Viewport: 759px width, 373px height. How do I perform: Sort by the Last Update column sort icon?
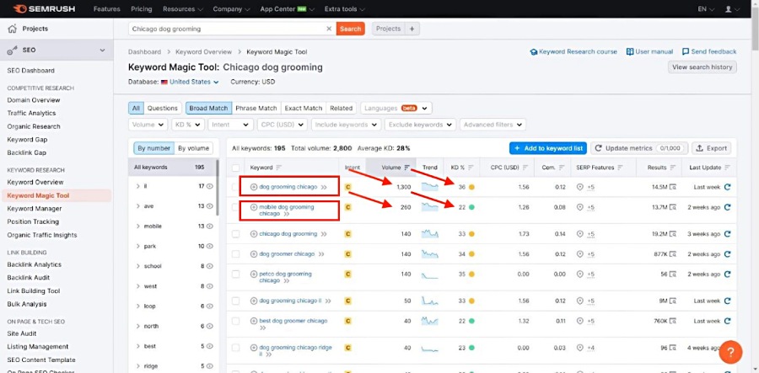pos(727,168)
